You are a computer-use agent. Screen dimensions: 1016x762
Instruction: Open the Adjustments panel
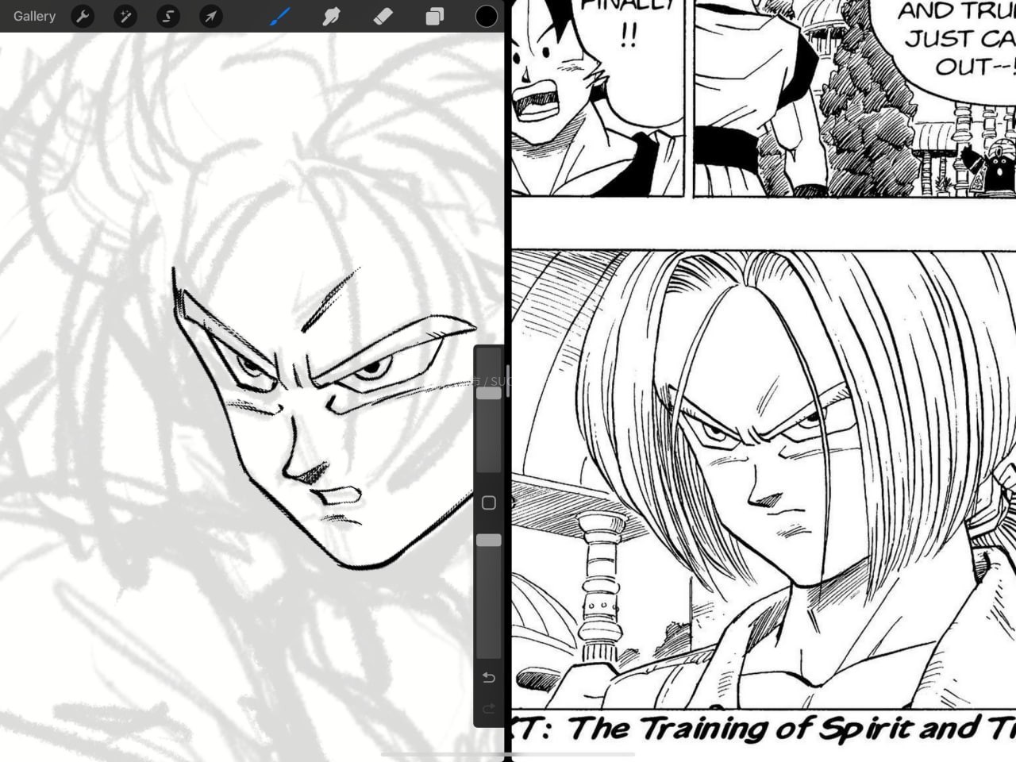125,16
